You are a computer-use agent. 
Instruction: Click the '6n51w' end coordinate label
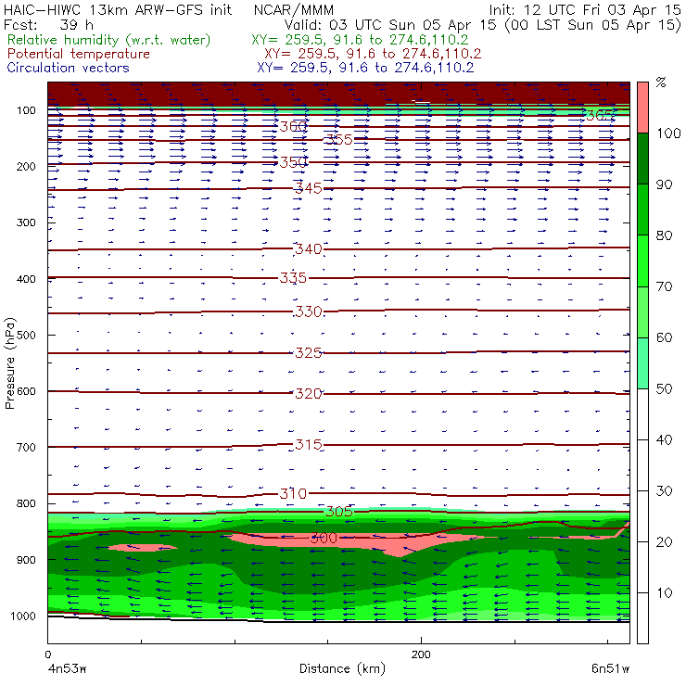click(610, 669)
